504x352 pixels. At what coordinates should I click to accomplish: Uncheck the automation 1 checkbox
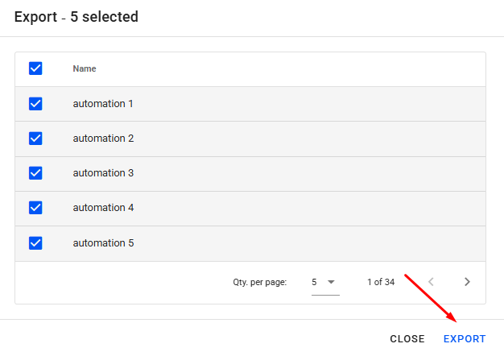35,104
